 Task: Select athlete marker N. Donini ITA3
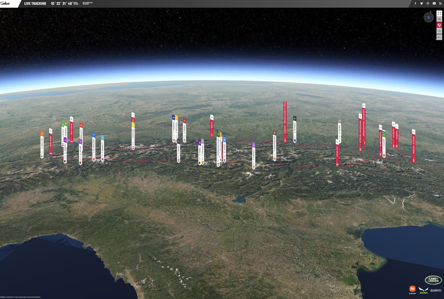coord(184,130)
